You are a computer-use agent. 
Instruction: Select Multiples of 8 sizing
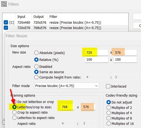[x=109, y=118]
